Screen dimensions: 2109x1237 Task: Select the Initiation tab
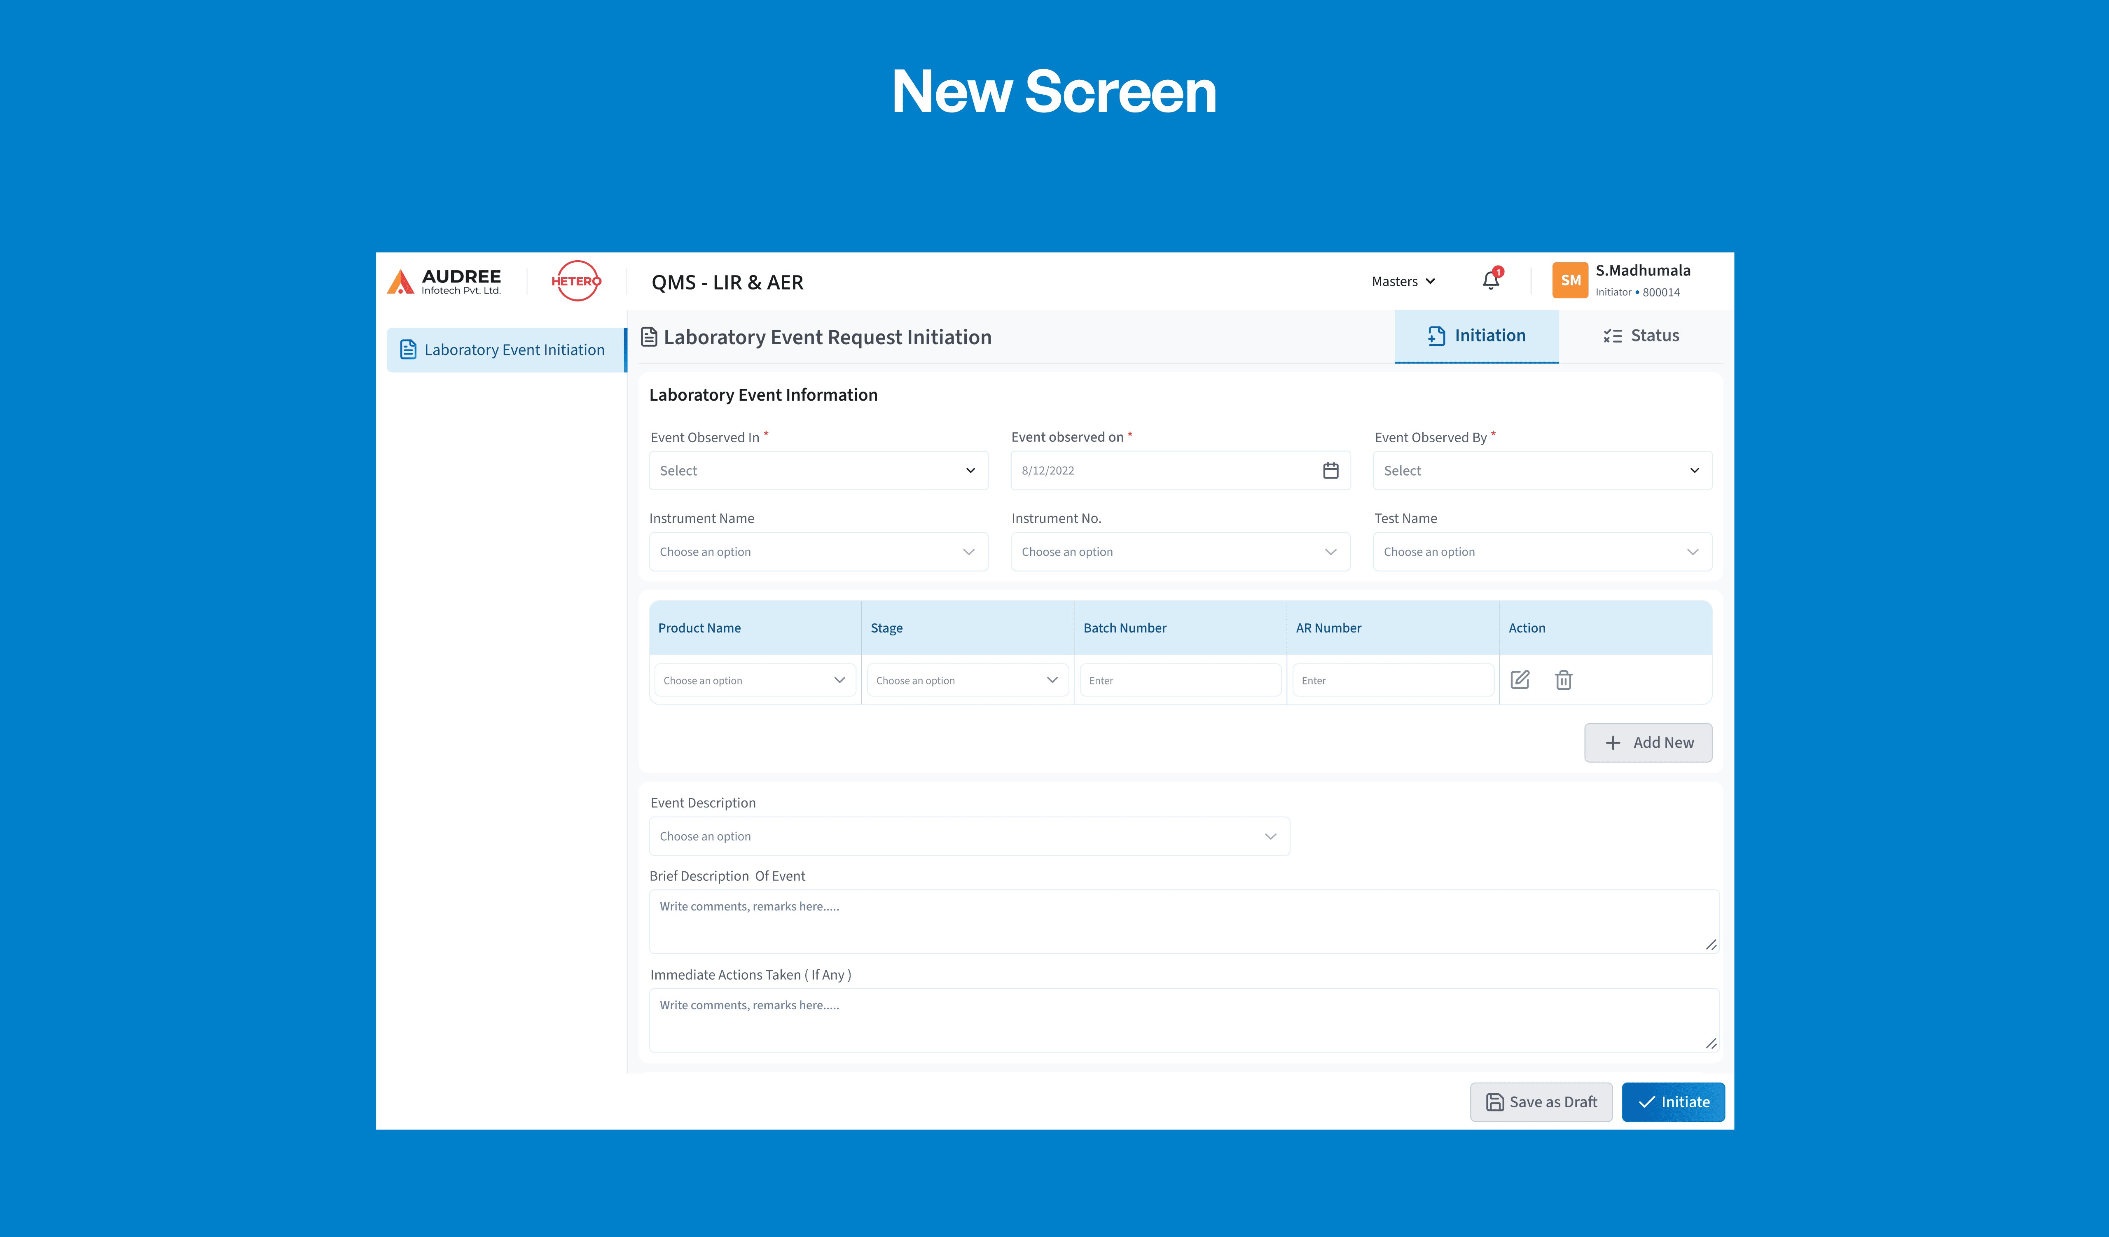[1476, 335]
